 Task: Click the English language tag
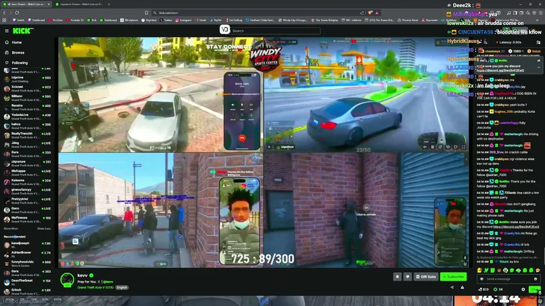pyautogui.click(x=121, y=288)
